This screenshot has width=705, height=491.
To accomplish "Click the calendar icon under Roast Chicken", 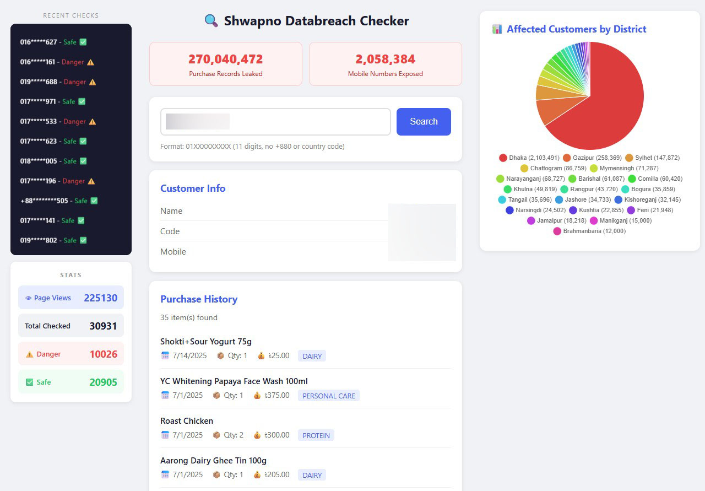I will (165, 435).
